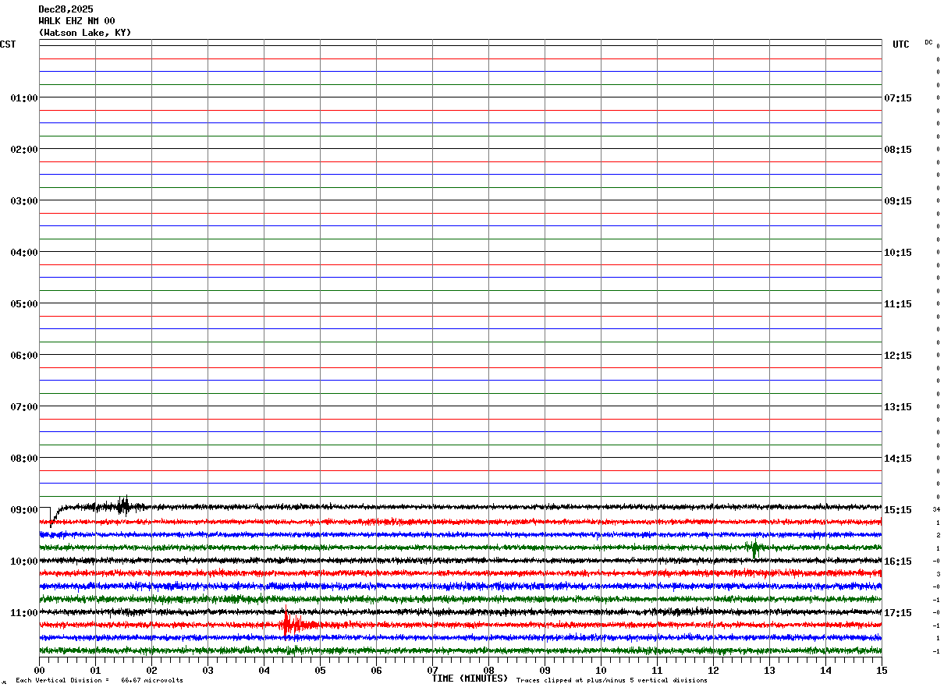The image size is (944, 691).
Task: Click minute tick label 14 on bottom axis
Action: [x=825, y=671]
